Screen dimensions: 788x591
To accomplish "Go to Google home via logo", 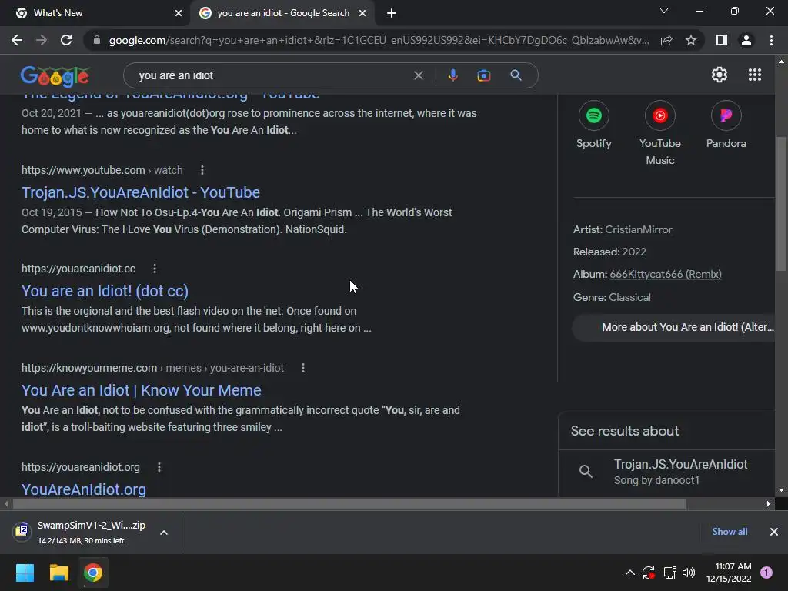I will click(55, 76).
